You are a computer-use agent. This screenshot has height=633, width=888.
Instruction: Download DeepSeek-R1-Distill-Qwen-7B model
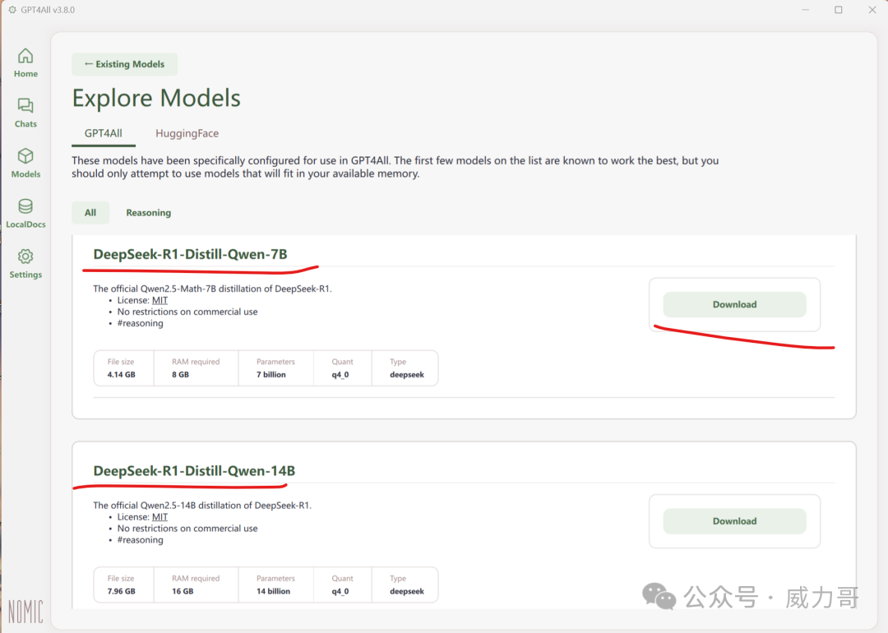(734, 305)
